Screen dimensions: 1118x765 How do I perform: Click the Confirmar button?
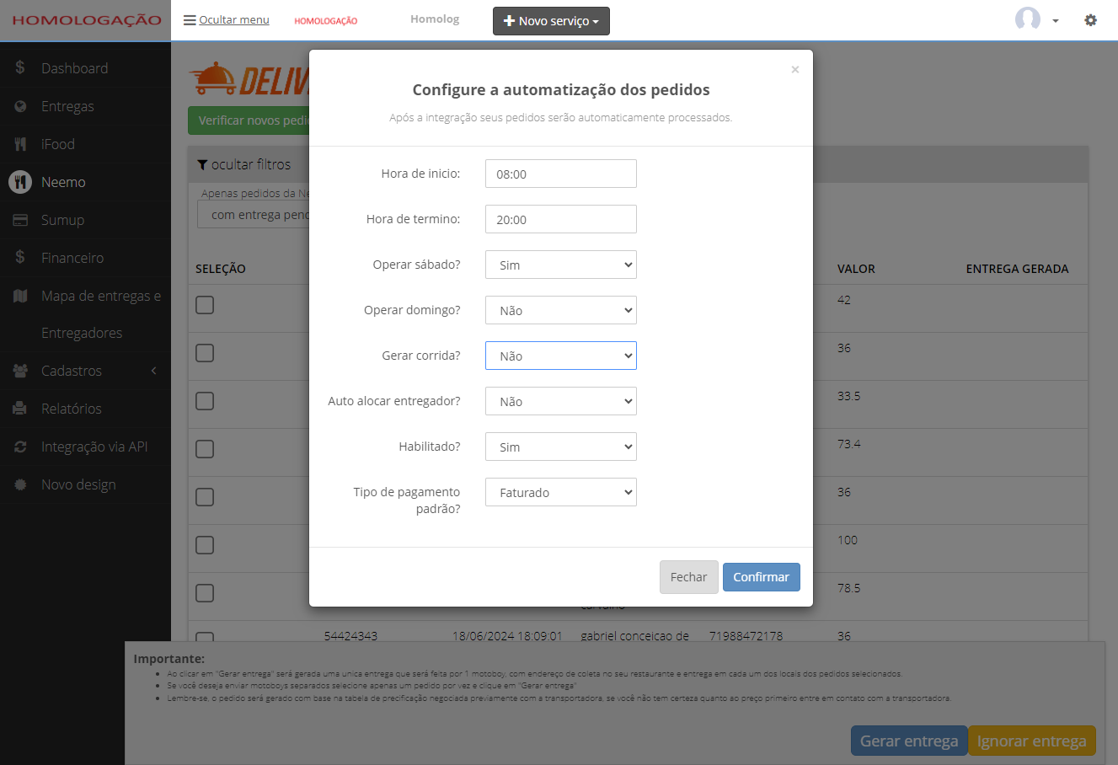761,577
